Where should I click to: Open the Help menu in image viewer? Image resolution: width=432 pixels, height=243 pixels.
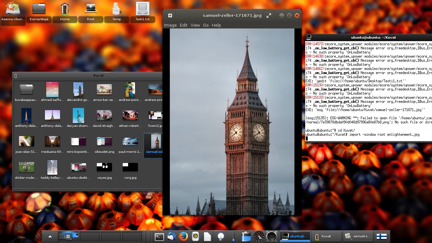[216, 25]
